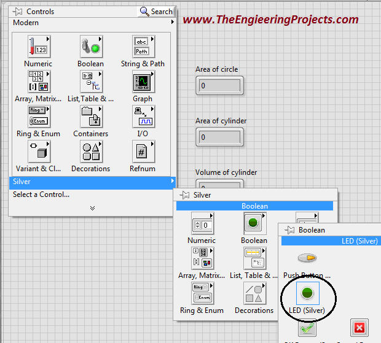This screenshot has height=343, width=381.
Task: Click the Boolean subpalette title text
Action: tap(312, 230)
